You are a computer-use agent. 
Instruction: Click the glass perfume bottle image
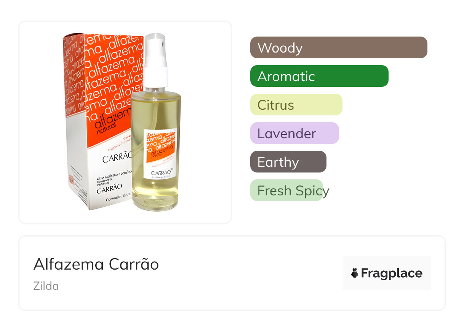tap(155, 152)
